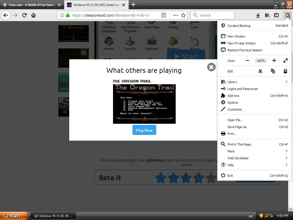
Task: Click the Keyboard control panel icon
Action: coord(152,44)
